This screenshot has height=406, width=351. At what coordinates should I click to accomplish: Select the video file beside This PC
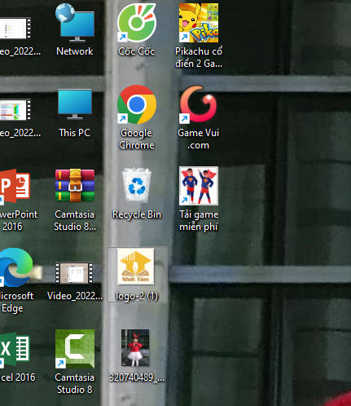[15, 109]
